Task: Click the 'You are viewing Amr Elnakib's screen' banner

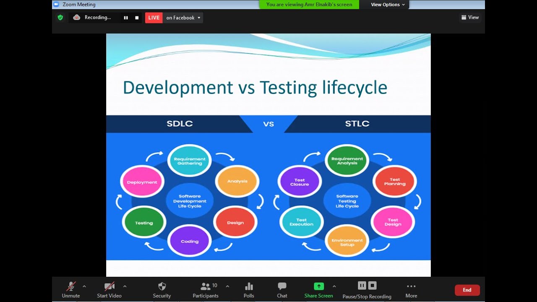Action: (309, 5)
